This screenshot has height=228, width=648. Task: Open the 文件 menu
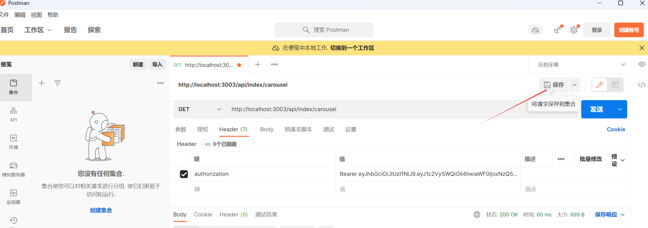[4, 15]
